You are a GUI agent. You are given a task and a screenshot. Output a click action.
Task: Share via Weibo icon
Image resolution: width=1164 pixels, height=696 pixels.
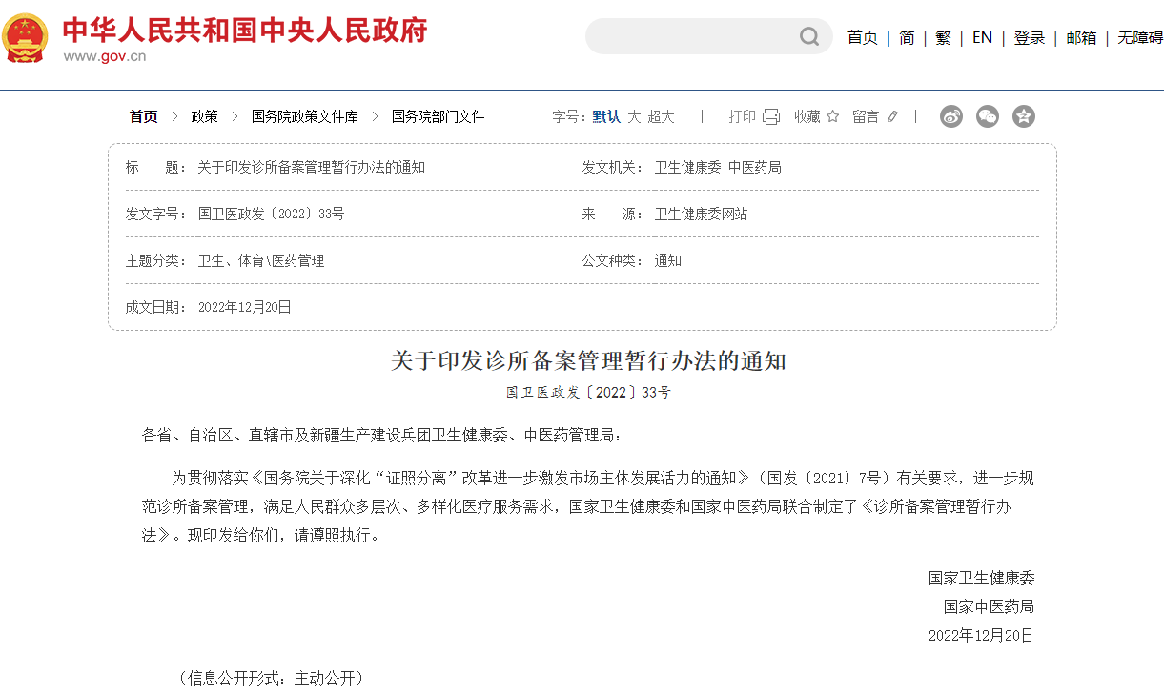click(951, 116)
